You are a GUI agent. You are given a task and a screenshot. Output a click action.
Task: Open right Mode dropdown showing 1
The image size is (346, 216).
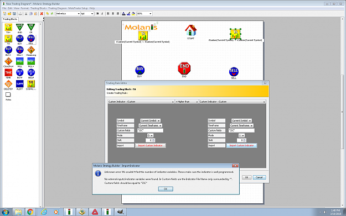(241, 135)
